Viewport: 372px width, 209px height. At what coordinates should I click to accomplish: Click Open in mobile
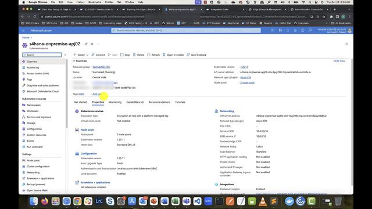pyautogui.click(x=173, y=55)
